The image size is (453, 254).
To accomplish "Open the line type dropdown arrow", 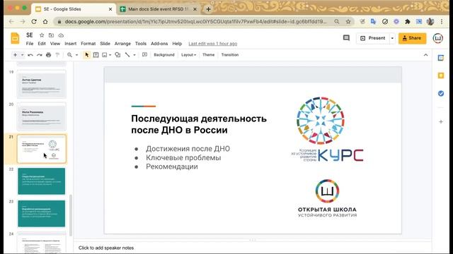I will (134, 55).
